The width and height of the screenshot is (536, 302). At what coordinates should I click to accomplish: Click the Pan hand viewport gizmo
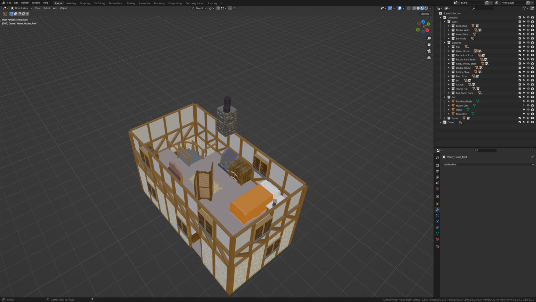click(429, 45)
